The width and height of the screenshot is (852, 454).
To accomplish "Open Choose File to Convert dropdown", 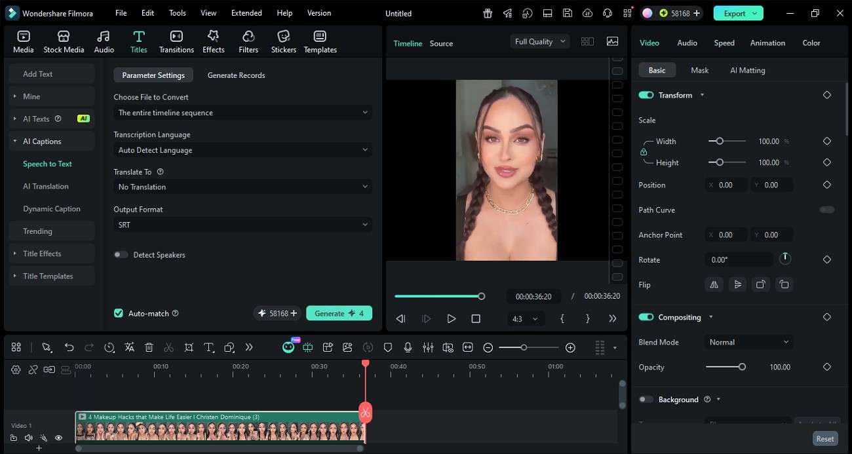I will (x=242, y=113).
